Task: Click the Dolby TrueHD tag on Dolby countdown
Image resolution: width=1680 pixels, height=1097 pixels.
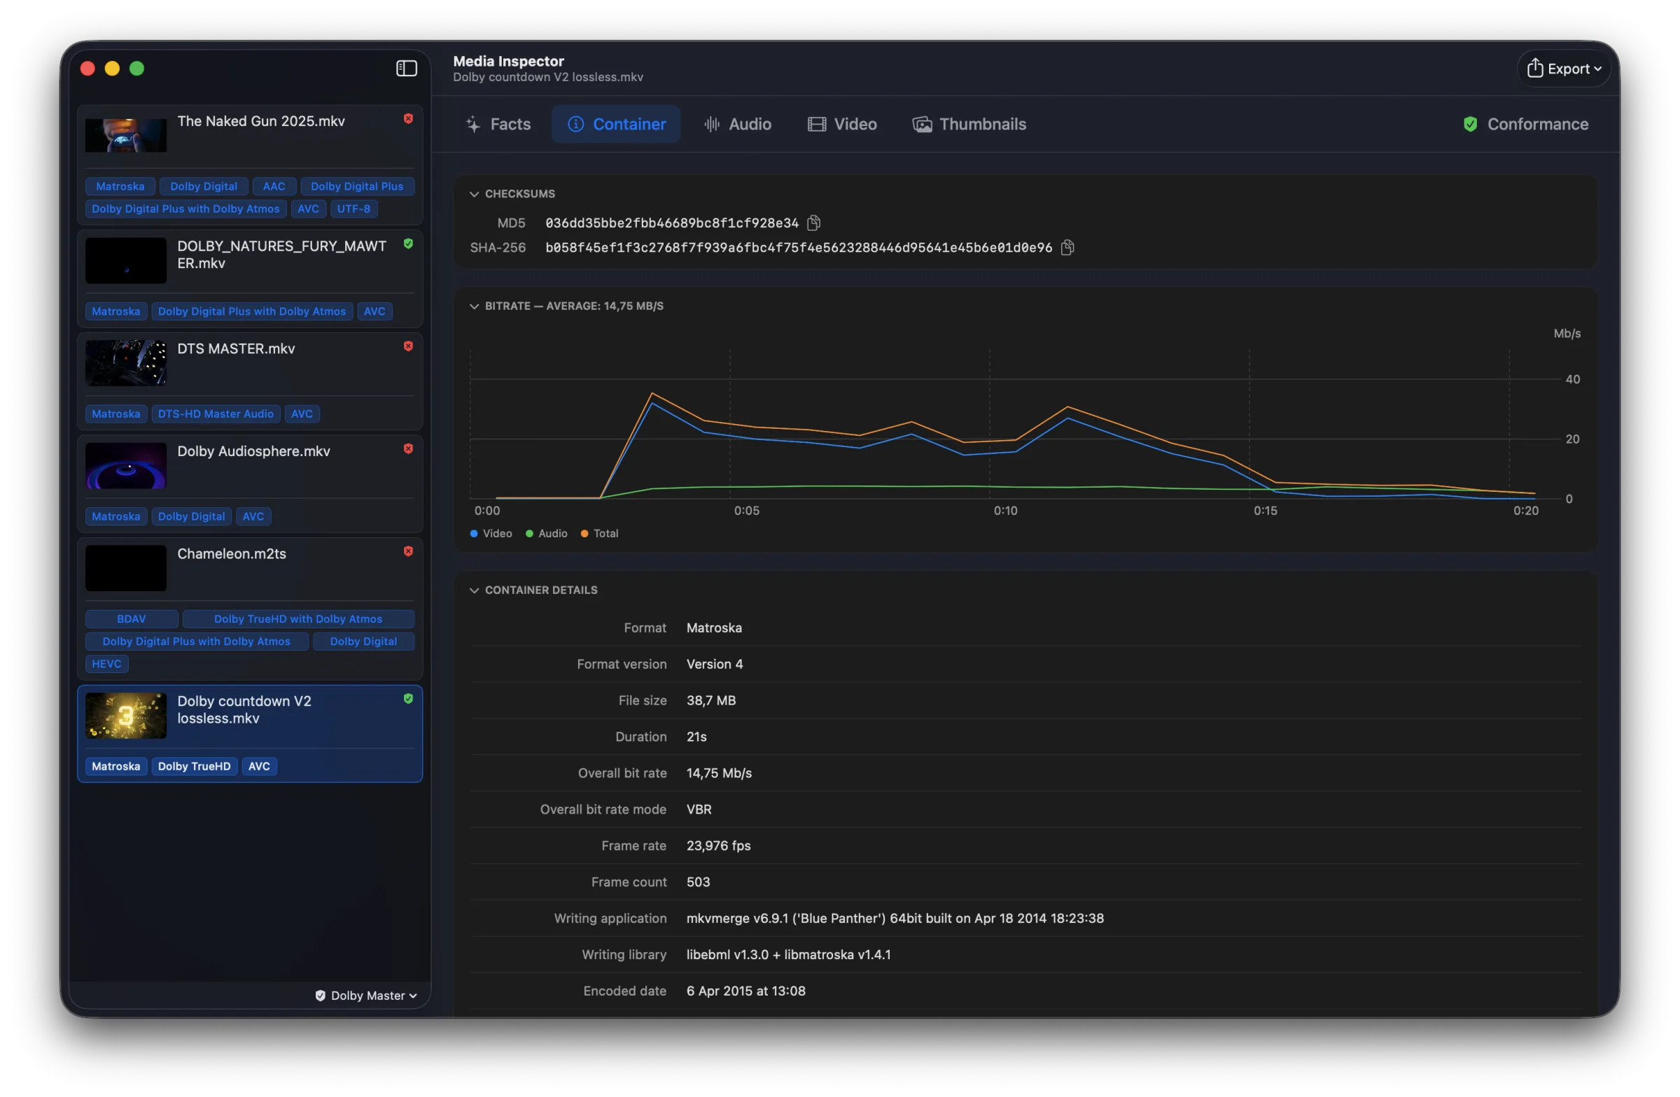Action: coord(194,767)
